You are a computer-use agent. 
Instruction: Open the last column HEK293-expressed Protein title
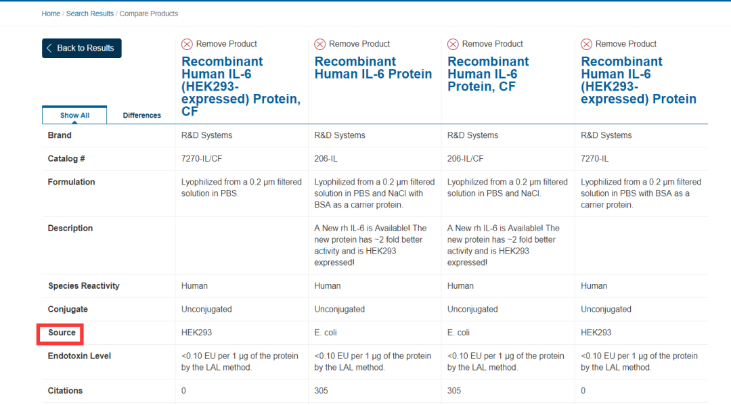click(638, 80)
